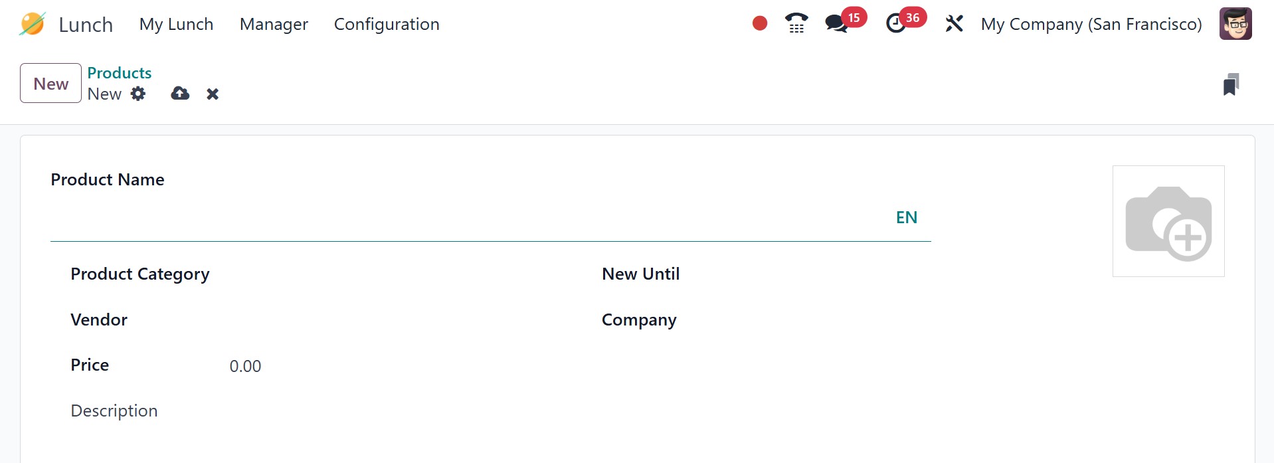
Task: Open the My Company (San Francisco) switcher
Action: [1091, 25]
